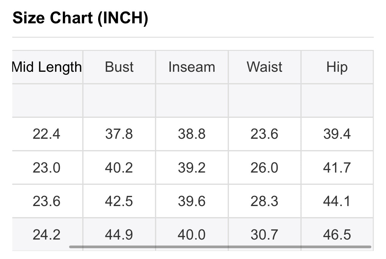The height and width of the screenshot is (259, 386).
Task: Select the Bust column header
Action: (119, 67)
